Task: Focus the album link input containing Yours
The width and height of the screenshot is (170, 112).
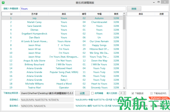Action: 73,9
